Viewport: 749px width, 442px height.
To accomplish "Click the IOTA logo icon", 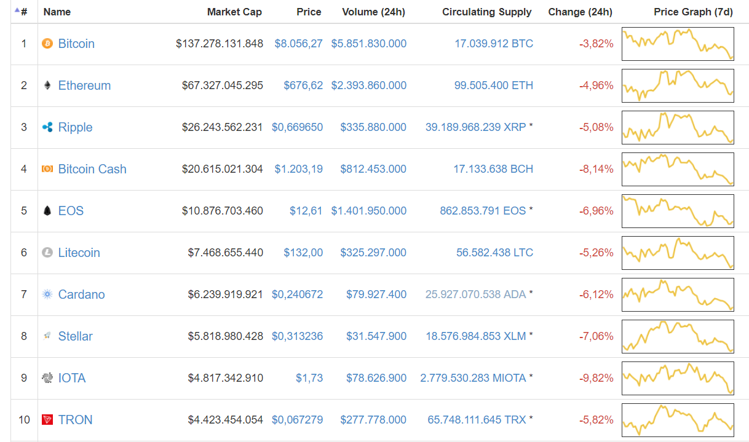I will 47,378.
